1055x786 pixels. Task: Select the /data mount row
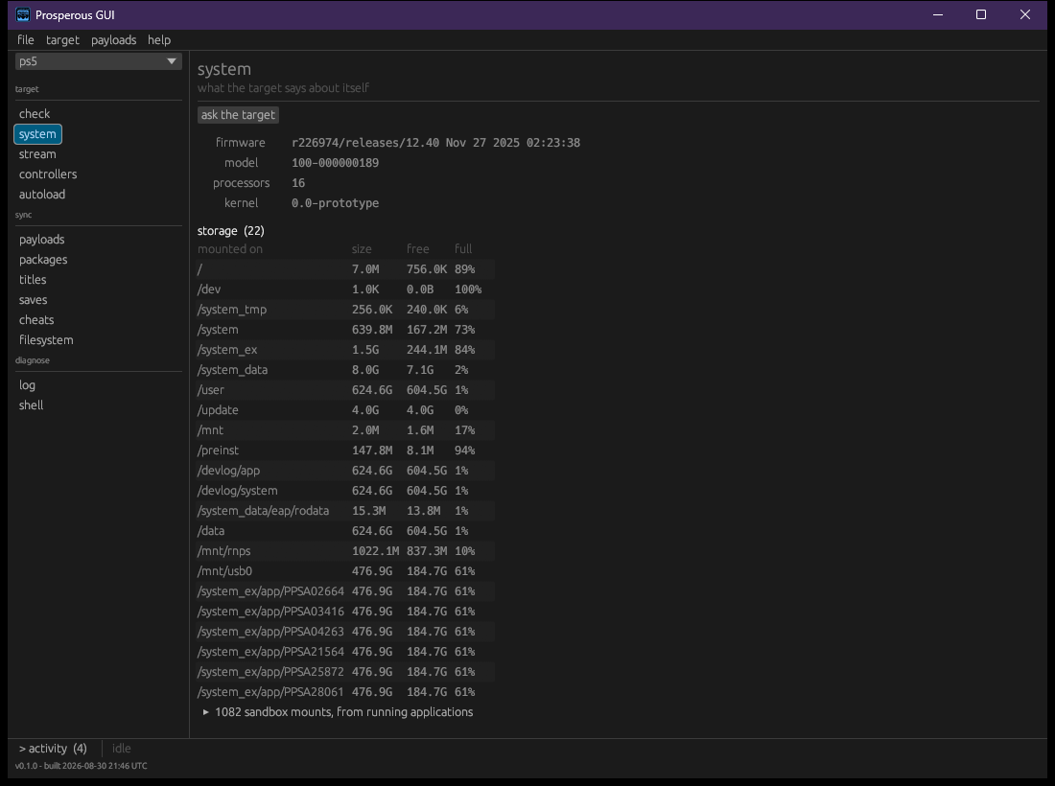(x=346, y=531)
